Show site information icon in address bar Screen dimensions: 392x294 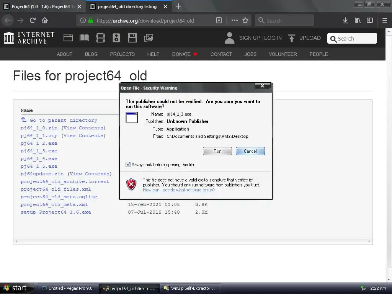[x=83, y=21]
